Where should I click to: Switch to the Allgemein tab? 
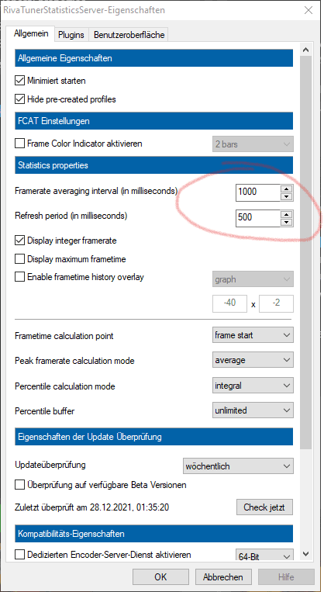pyautogui.click(x=31, y=33)
